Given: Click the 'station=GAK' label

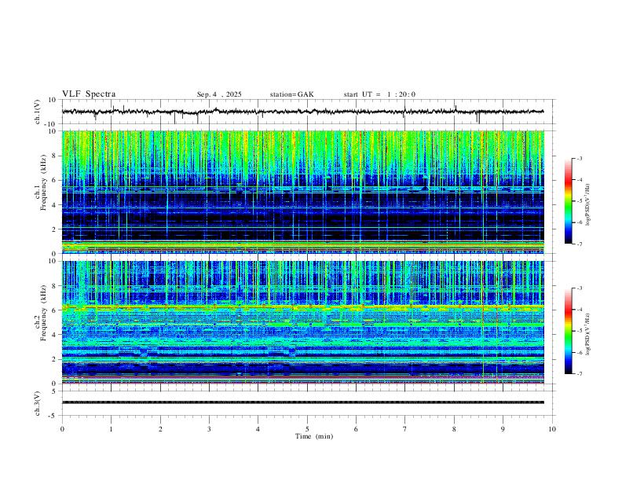Looking at the screenshot, I should point(291,94).
